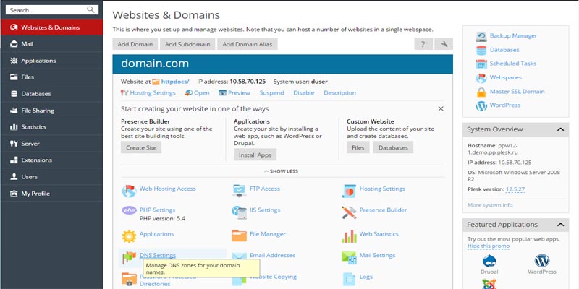
Task: Go to Server in the sidebar
Action: click(x=52, y=143)
